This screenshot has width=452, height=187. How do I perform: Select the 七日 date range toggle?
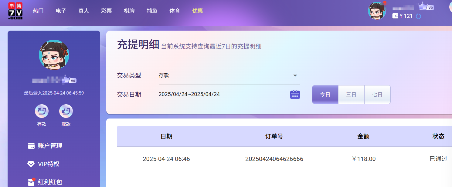[x=377, y=95]
